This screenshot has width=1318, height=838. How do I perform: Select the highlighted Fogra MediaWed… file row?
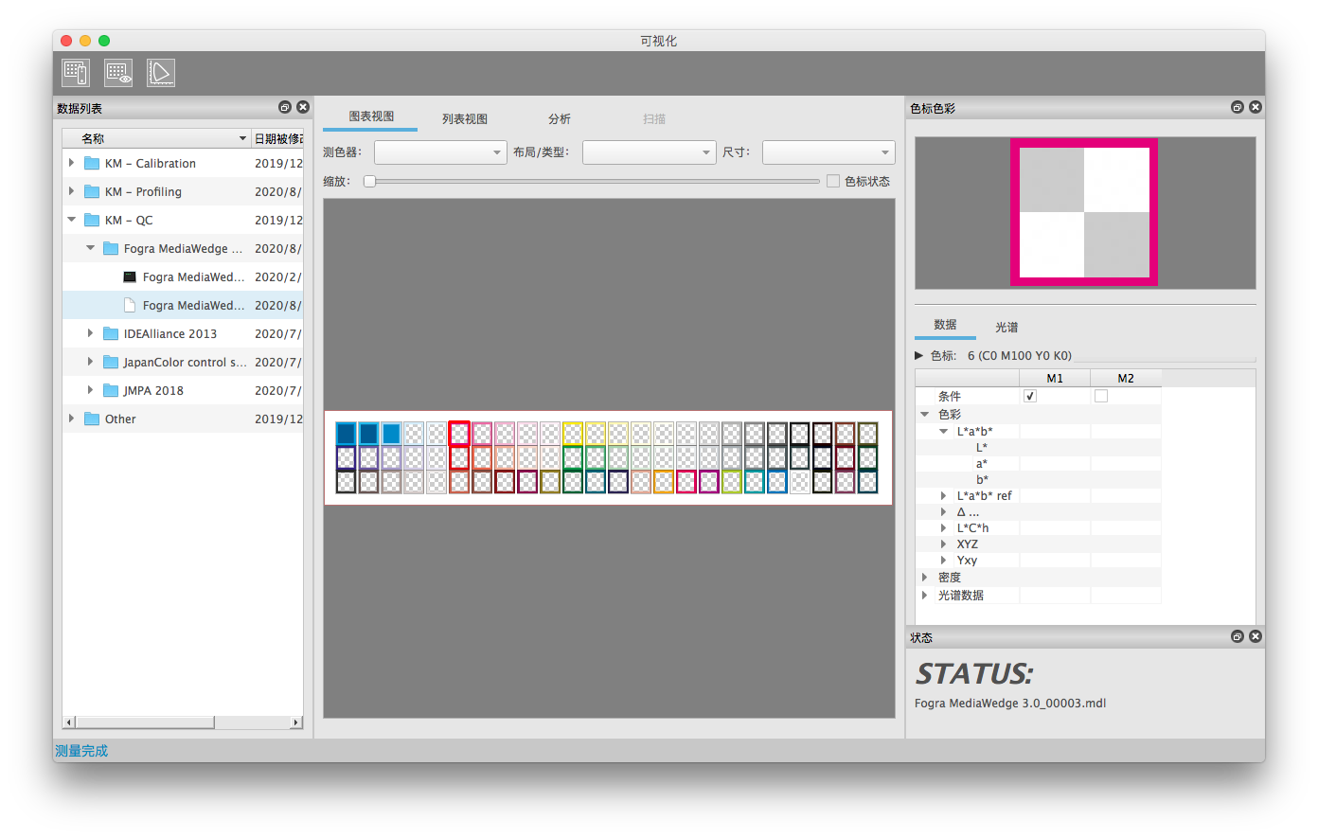point(183,305)
